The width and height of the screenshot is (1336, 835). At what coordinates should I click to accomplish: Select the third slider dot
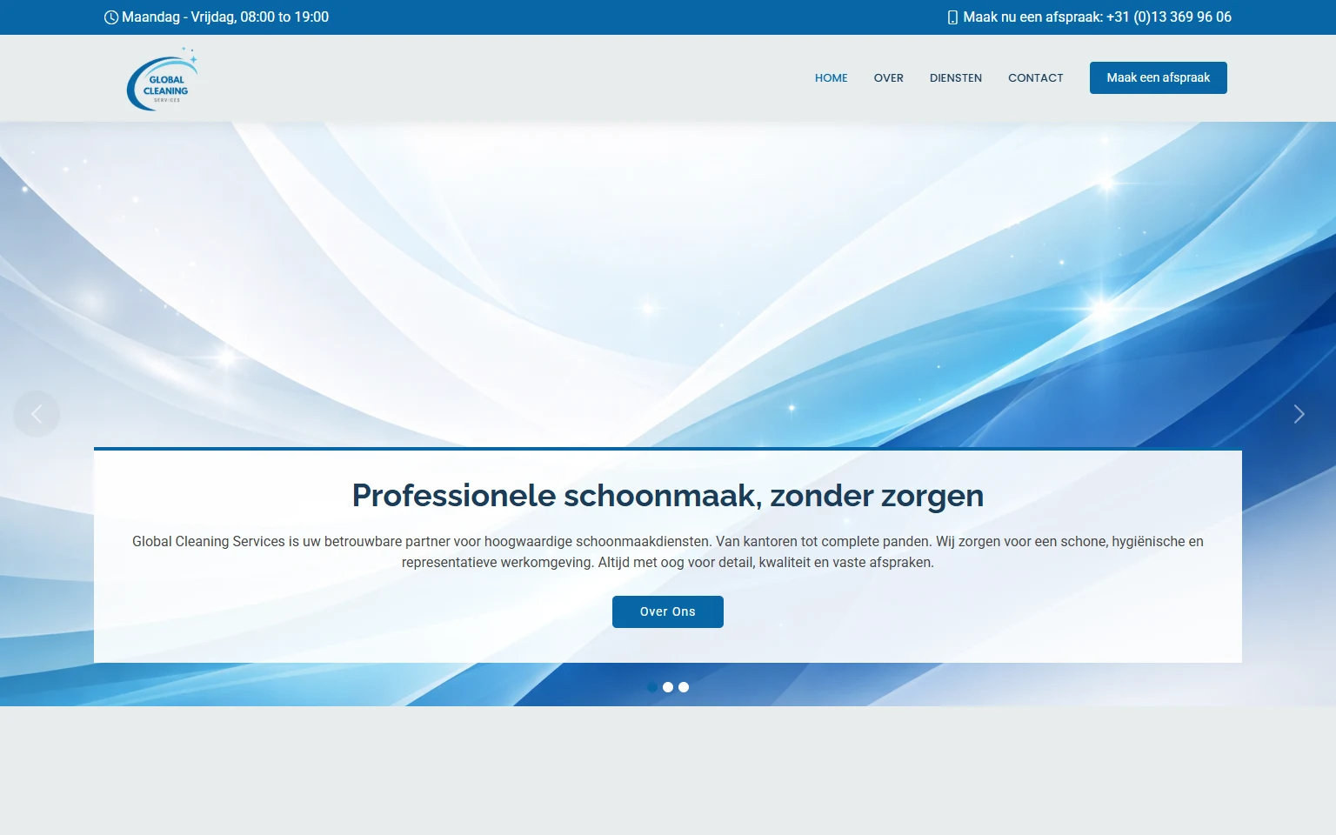point(684,687)
